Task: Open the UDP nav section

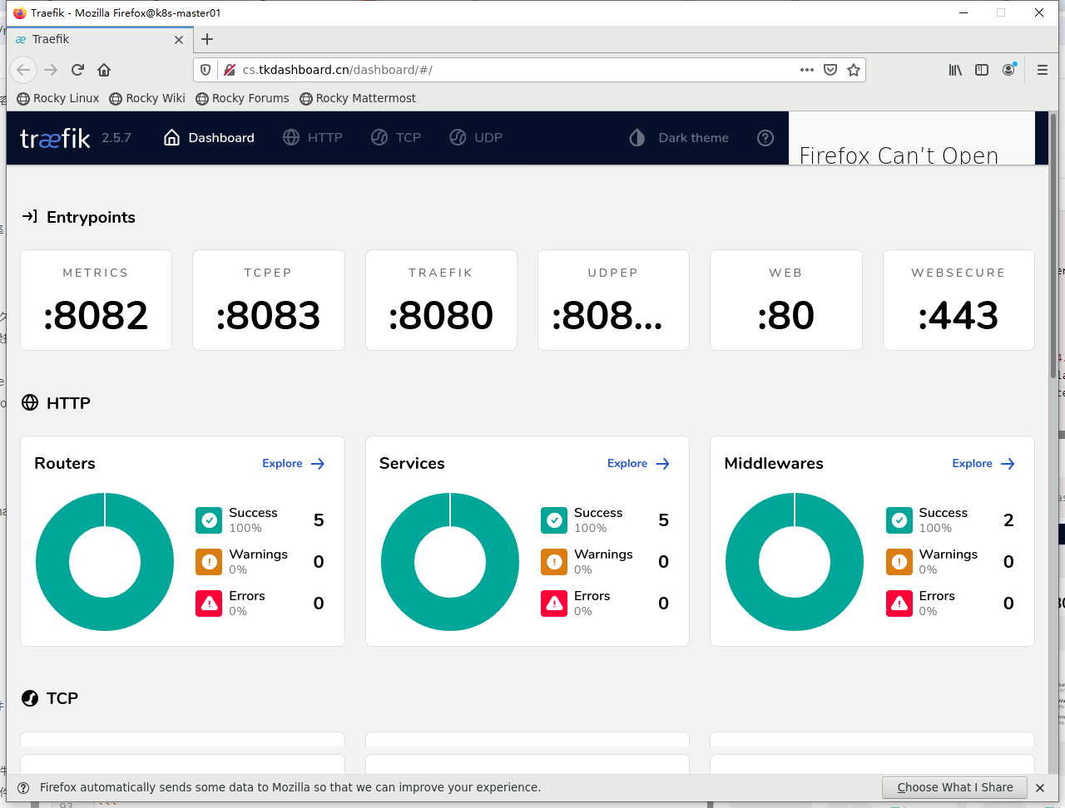Action: point(476,138)
